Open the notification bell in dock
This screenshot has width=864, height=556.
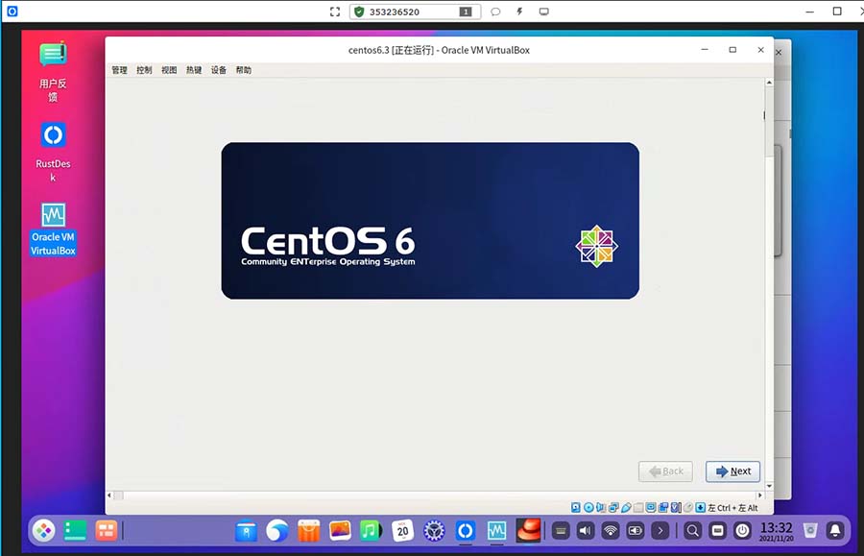coord(835,531)
